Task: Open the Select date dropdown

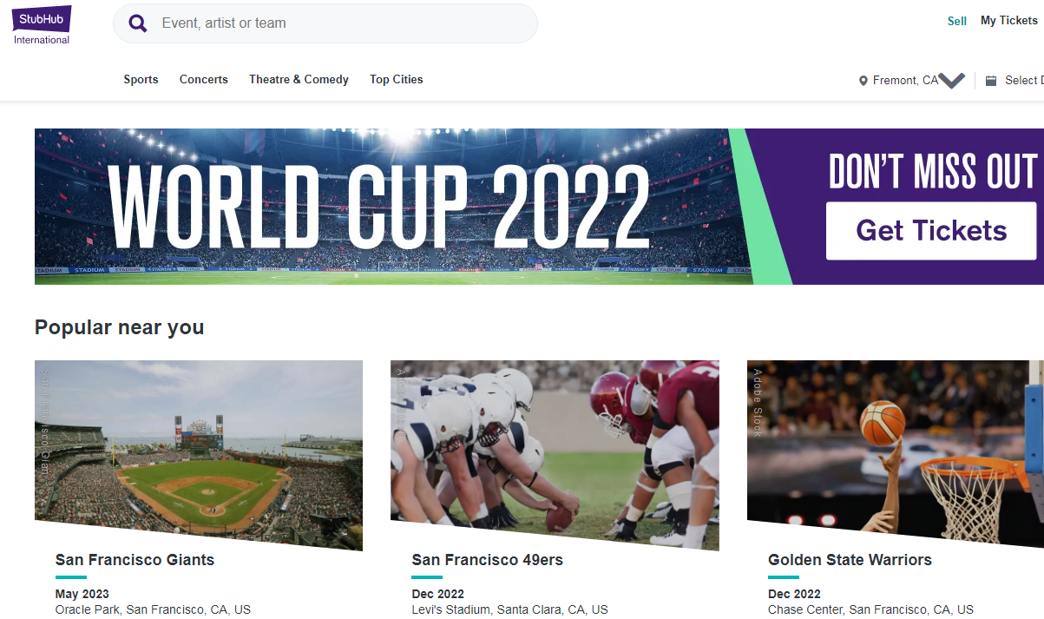Action: [1023, 81]
